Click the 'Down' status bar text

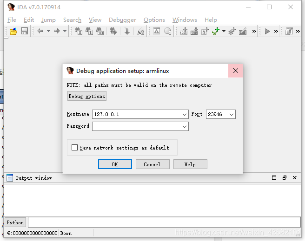click(66, 233)
